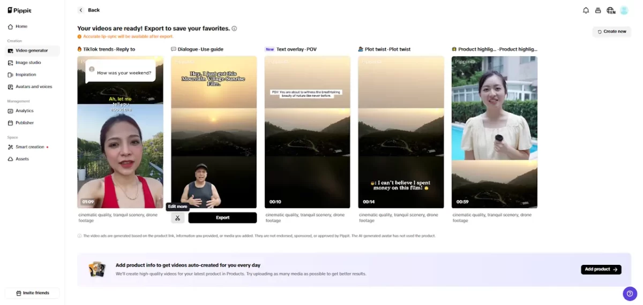Click the Create new button
The height and width of the screenshot is (305, 643).
click(611, 32)
